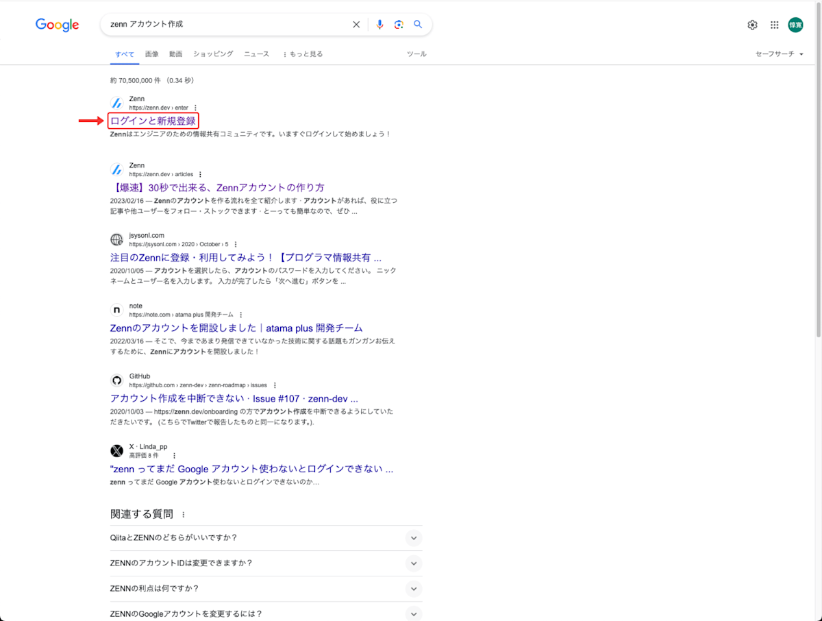Open Google Lens image search icon
The width and height of the screenshot is (822, 621).
click(399, 24)
